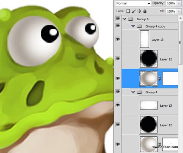Toggle eye for Group 4
This screenshot has width=183, height=153.
(x=118, y=92)
